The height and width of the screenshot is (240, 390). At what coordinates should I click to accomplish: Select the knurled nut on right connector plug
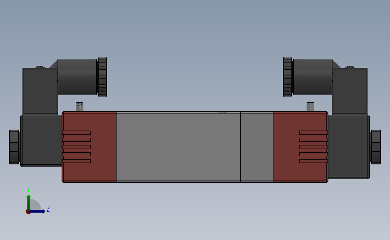pyautogui.click(x=287, y=77)
